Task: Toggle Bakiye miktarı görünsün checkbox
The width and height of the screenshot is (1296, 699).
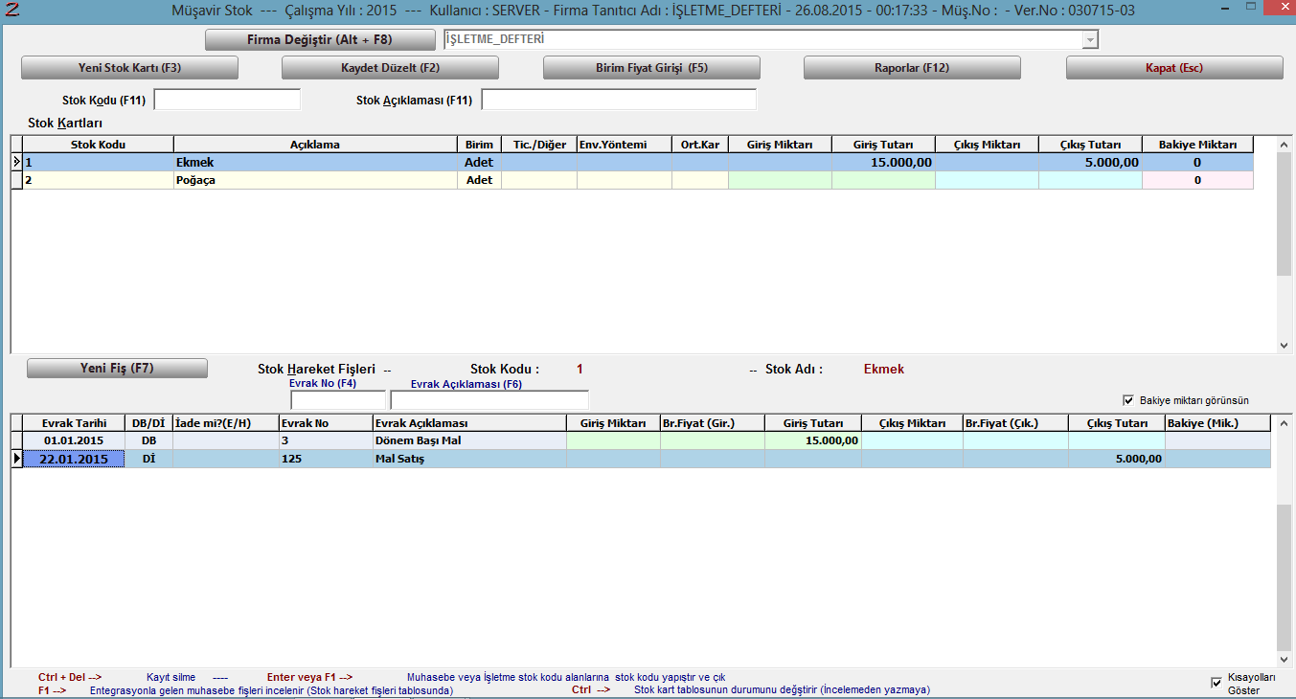Action: (x=1127, y=400)
